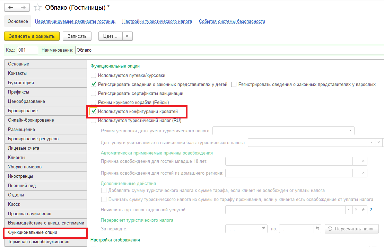This screenshot has height=247, width=384.
Task: Uncheck 'Используются конфигурации кроватей'
Action: (x=93, y=112)
